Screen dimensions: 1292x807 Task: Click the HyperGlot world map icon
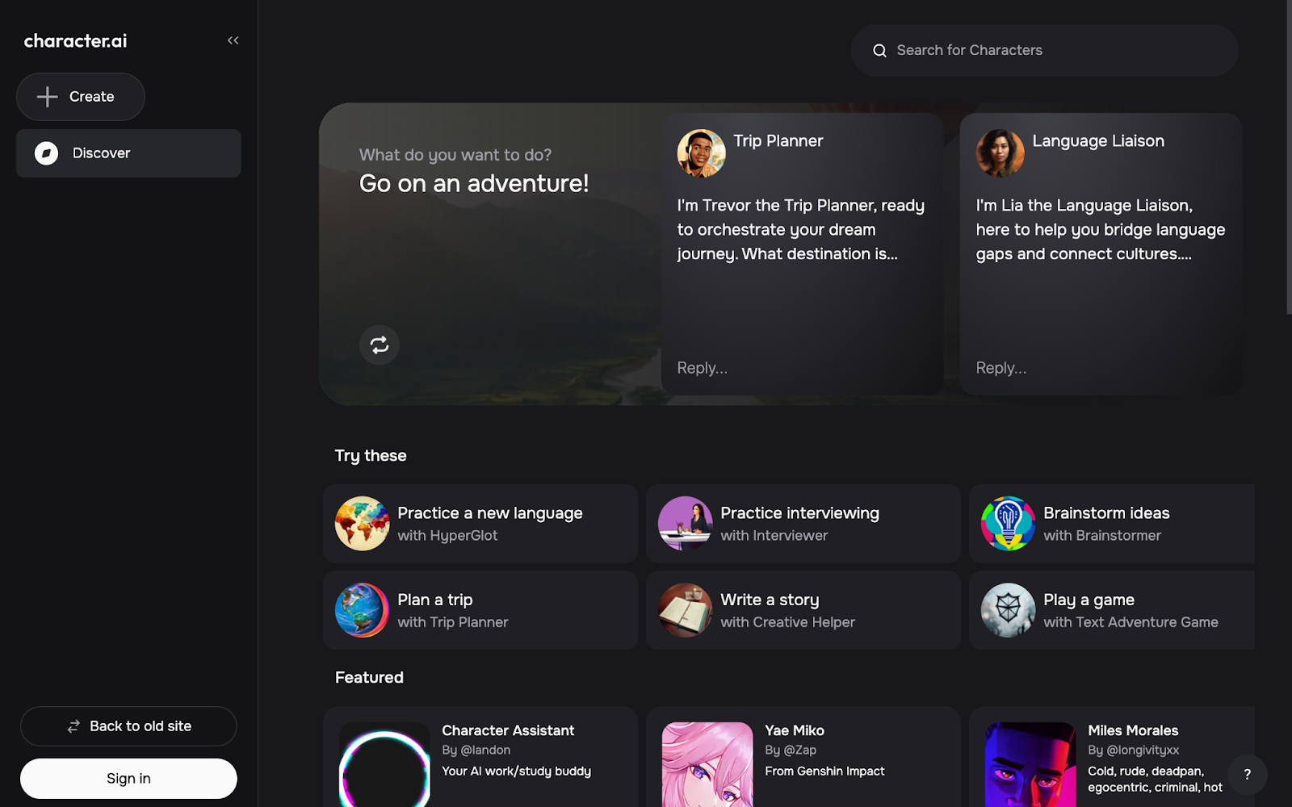(x=362, y=524)
